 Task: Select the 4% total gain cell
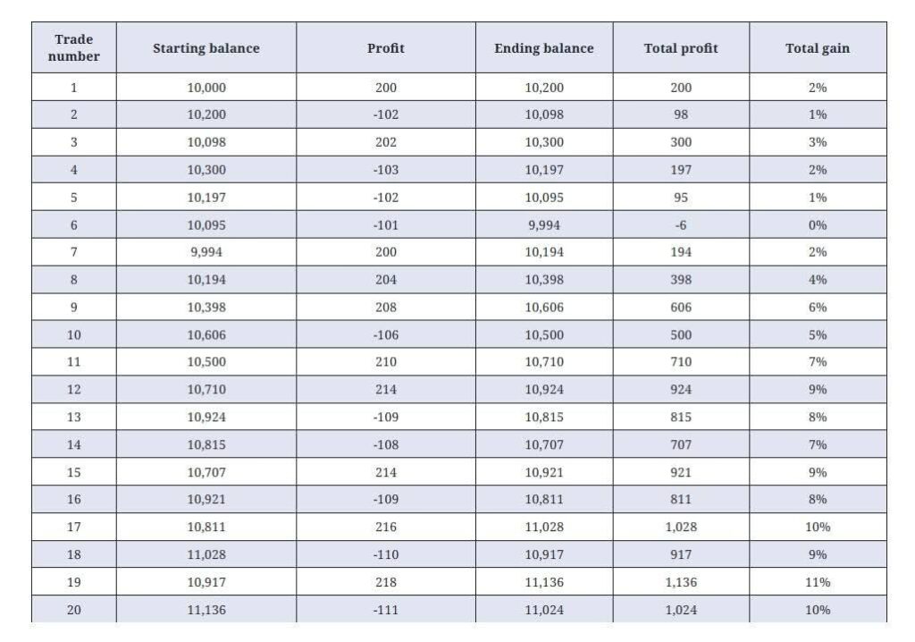[x=817, y=280]
